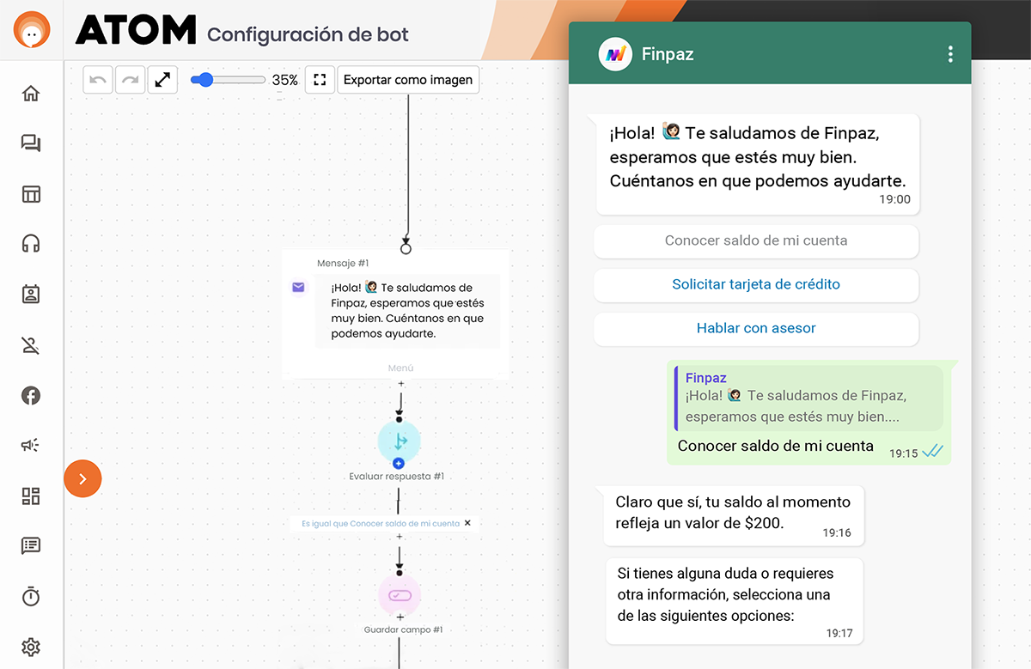The width and height of the screenshot is (1031, 669).
Task: Click the purple envelope message icon
Action: 298,287
